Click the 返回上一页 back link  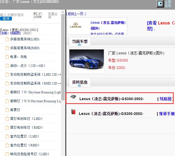point(76,14)
